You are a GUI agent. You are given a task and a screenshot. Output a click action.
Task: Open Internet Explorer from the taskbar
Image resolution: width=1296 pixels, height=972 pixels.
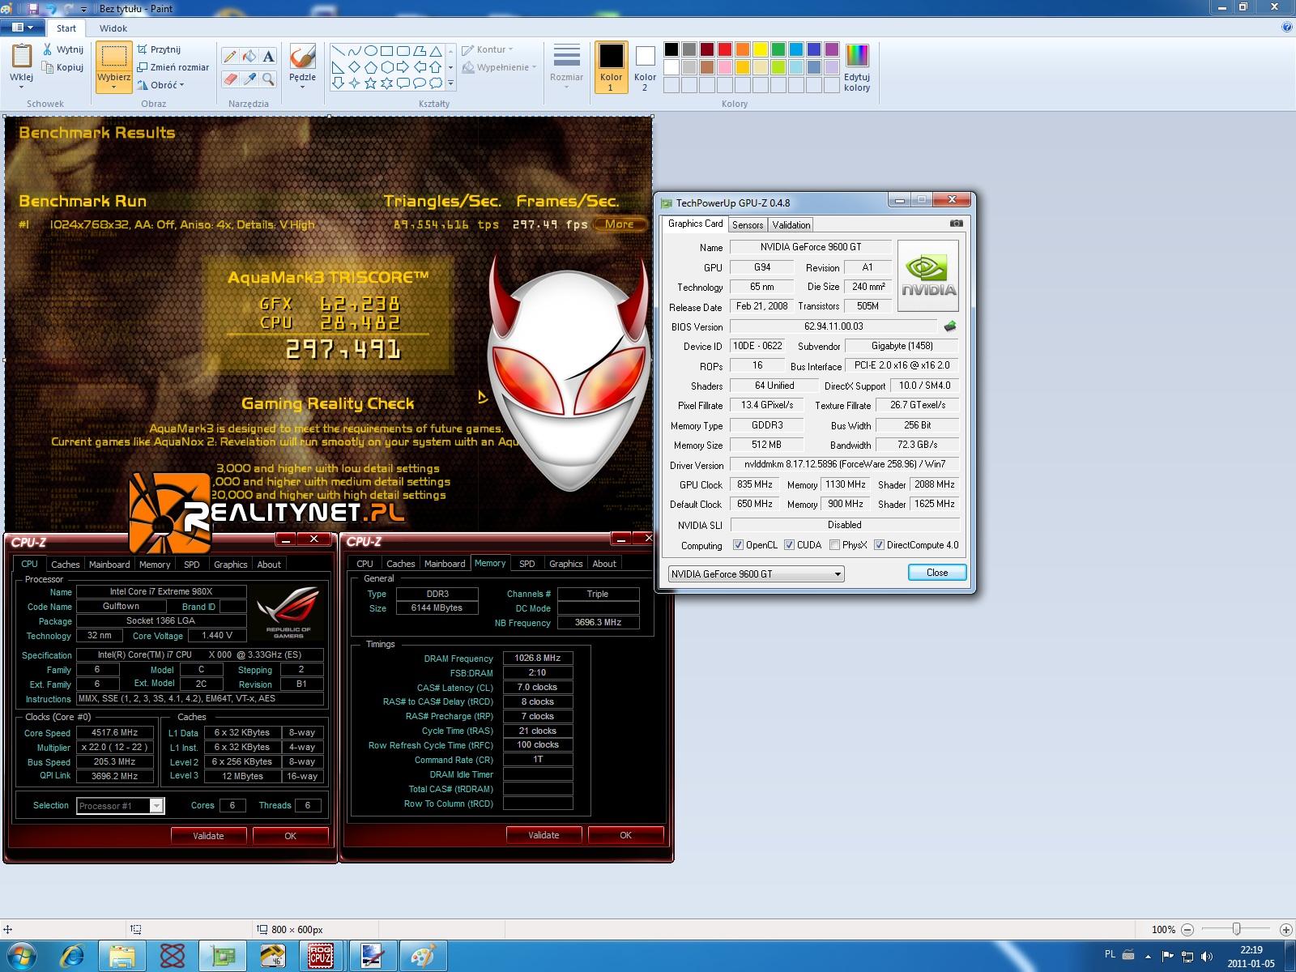(72, 956)
